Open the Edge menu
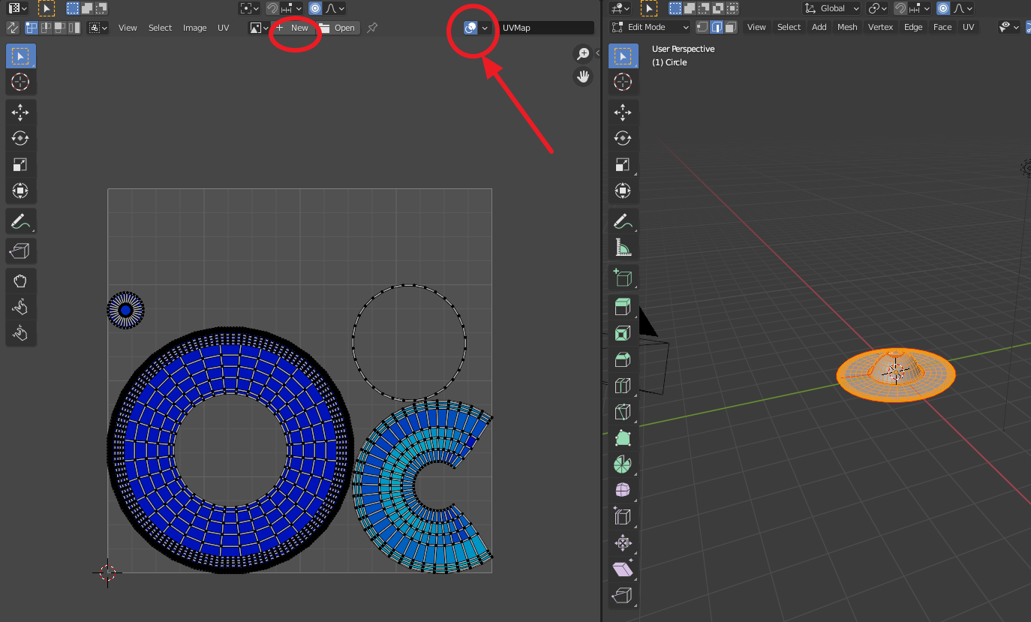 [913, 27]
